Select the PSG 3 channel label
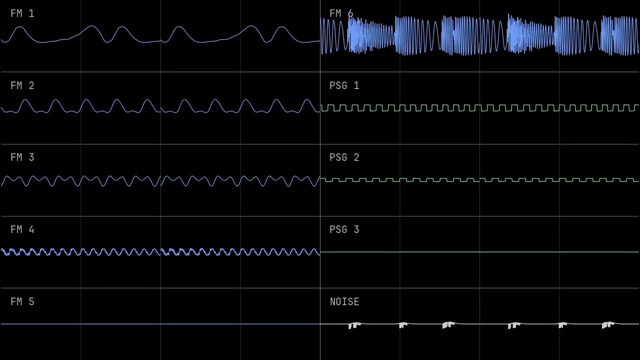 tap(344, 229)
